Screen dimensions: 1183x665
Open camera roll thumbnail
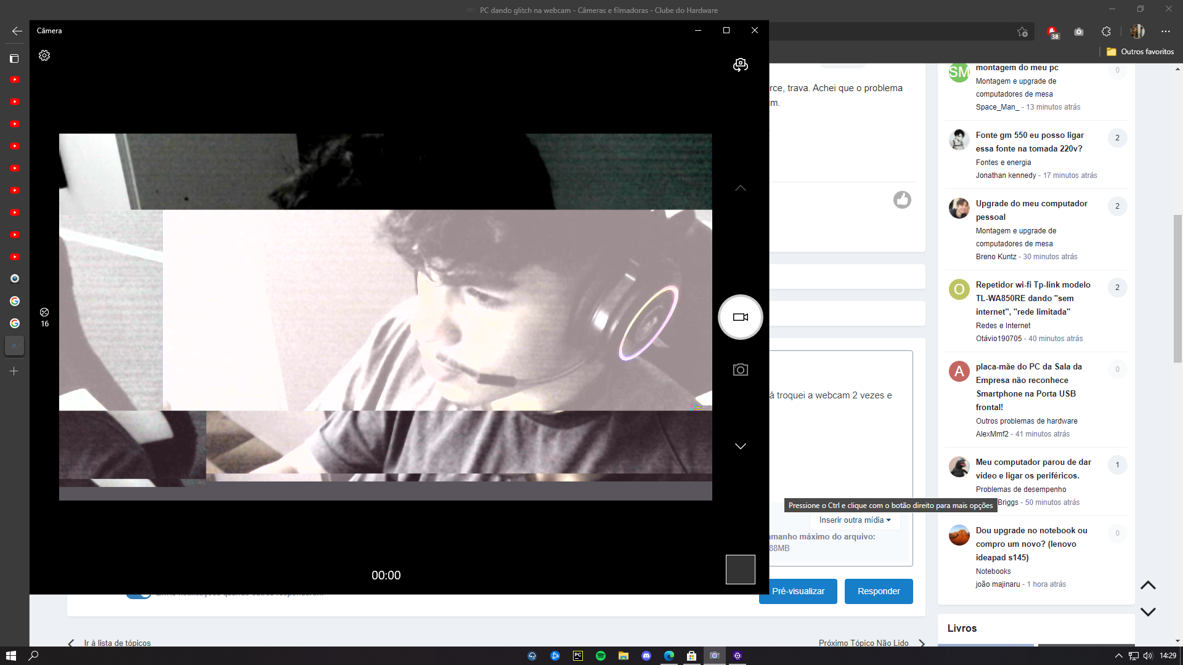tap(740, 570)
